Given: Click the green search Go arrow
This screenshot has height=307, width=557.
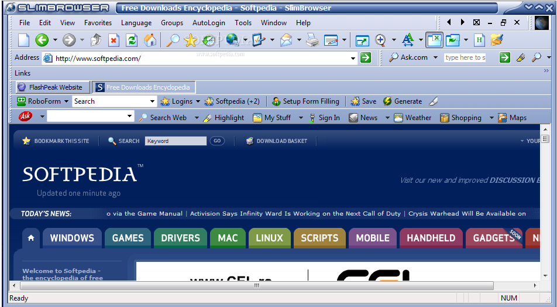Looking at the screenshot, I should (505, 57).
